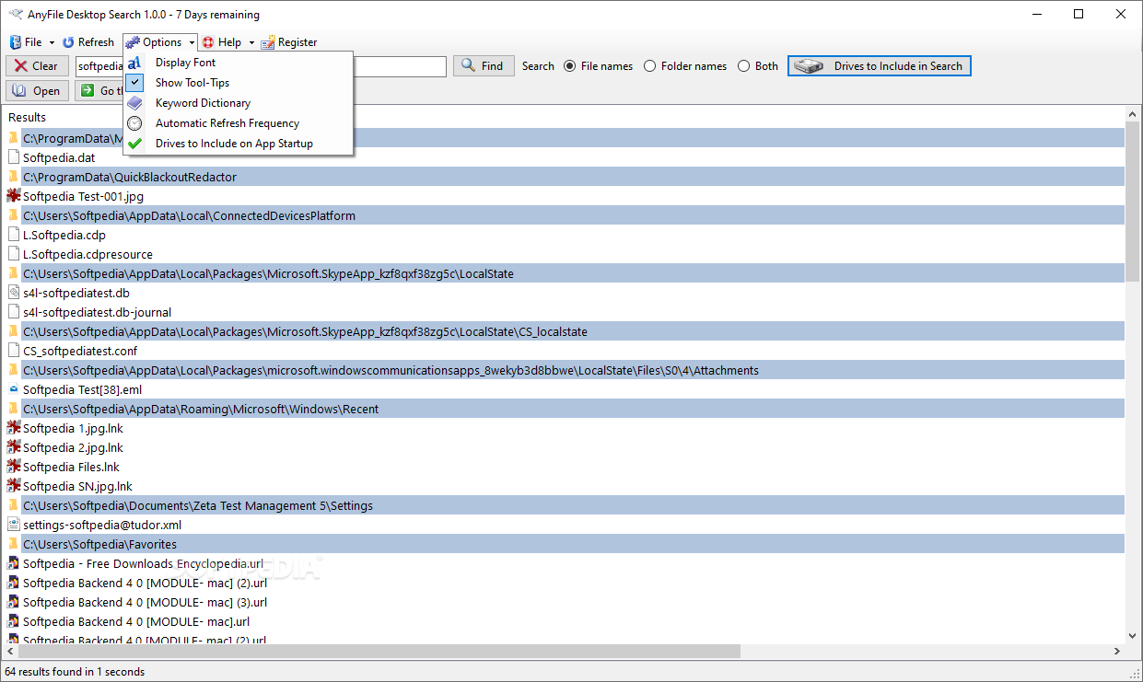Open the File menu
This screenshot has width=1143, height=682.
(x=26, y=42)
